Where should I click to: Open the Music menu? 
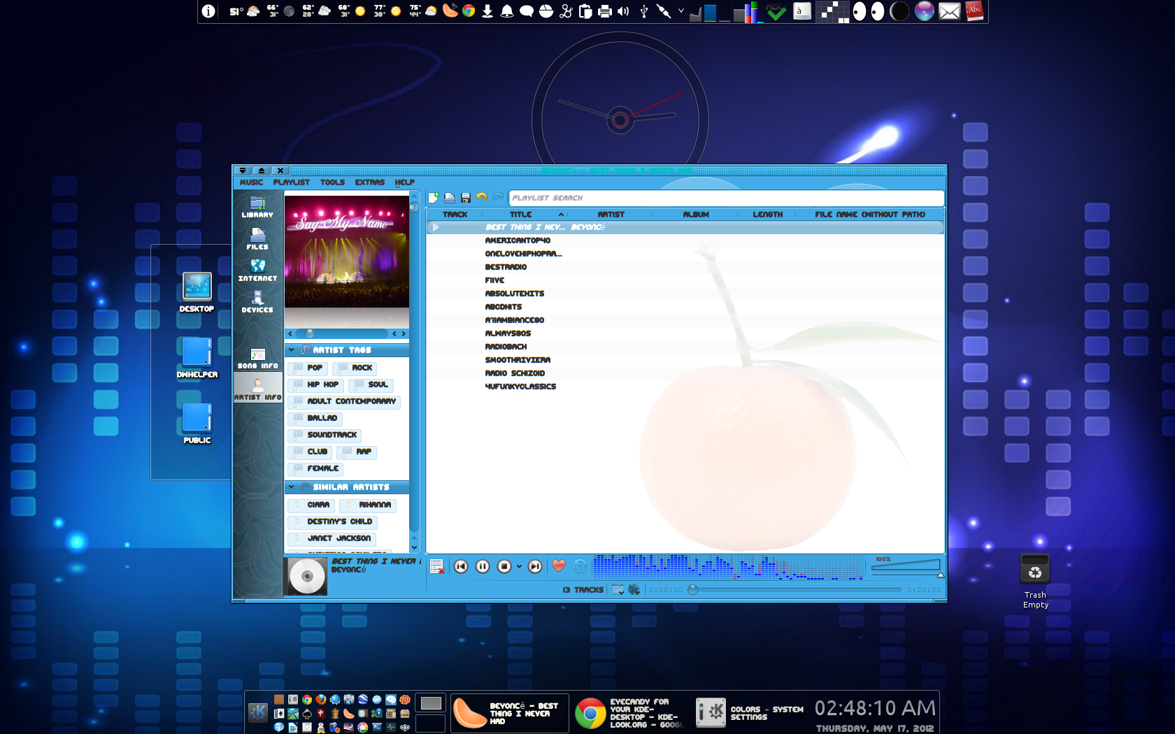pos(251,182)
